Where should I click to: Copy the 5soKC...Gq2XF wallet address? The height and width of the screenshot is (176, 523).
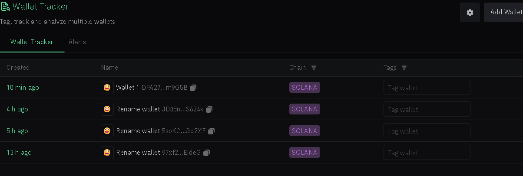pyautogui.click(x=212, y=131)
